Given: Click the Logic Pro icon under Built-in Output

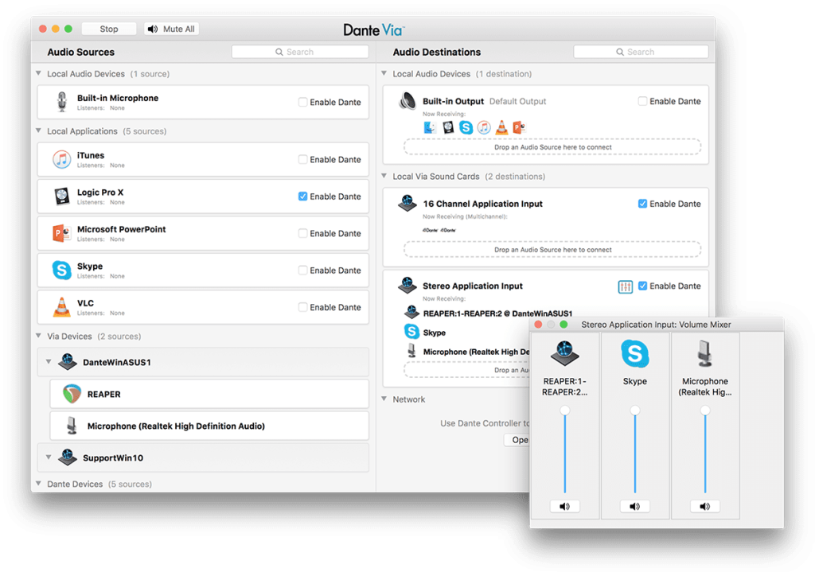Looking at the screenshot, I should (x=448, y=127).
